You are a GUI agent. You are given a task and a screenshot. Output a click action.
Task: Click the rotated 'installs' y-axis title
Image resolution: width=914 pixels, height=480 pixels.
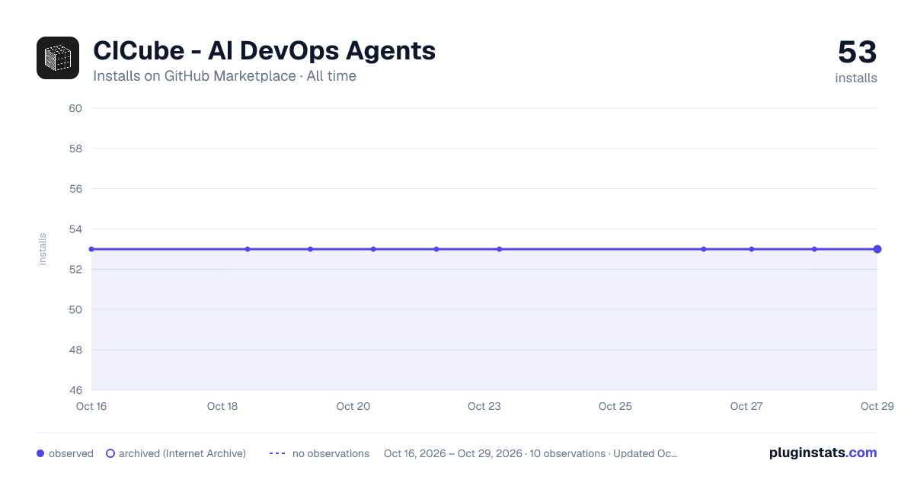pos(43,249)
